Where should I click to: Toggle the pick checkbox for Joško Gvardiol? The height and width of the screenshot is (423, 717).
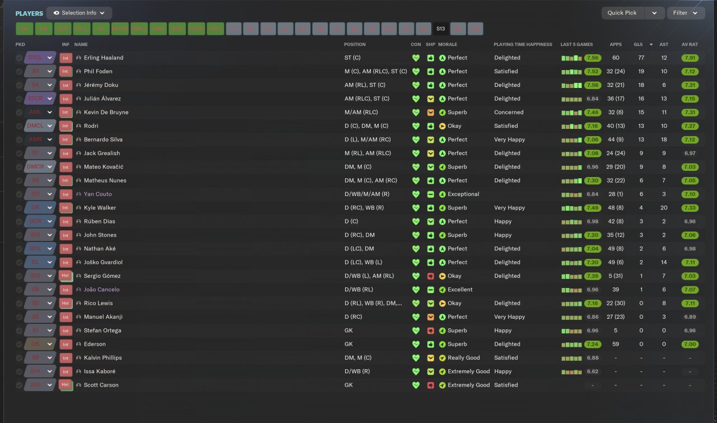point(19,262)
